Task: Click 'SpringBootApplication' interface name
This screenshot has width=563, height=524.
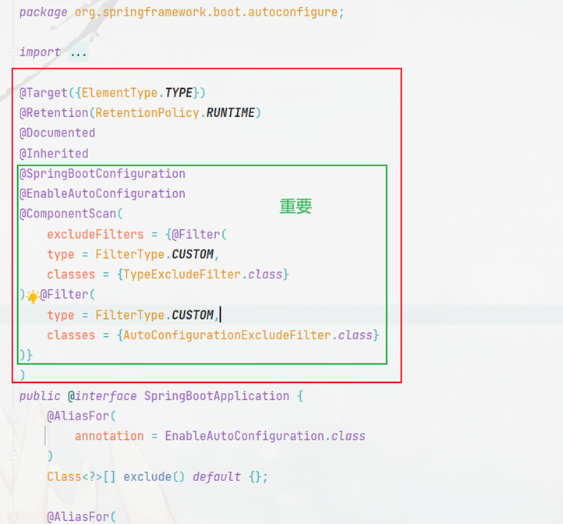Action: point(217,396)
